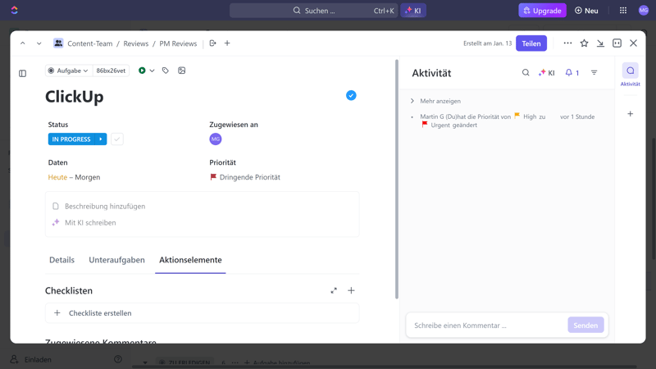This screenshot has height=369, width=656.
Task: Open the KI assistant in top bar
Action: (413, 11)
